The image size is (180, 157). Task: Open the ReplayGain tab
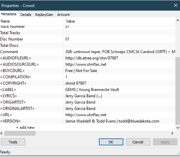coord(44,15)
